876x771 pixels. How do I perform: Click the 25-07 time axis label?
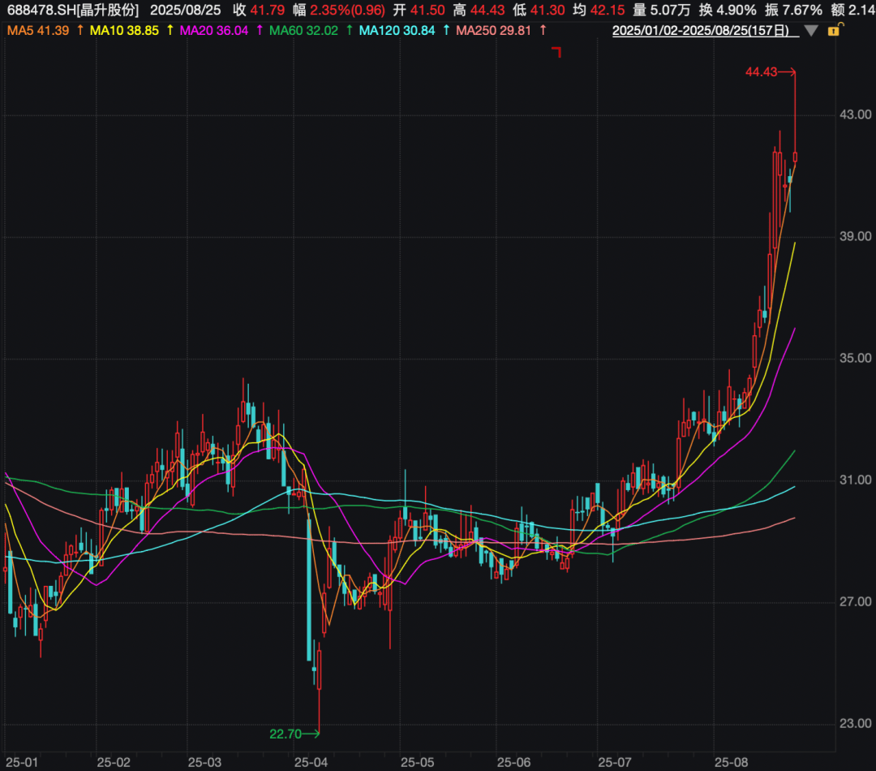pos(615,763)
